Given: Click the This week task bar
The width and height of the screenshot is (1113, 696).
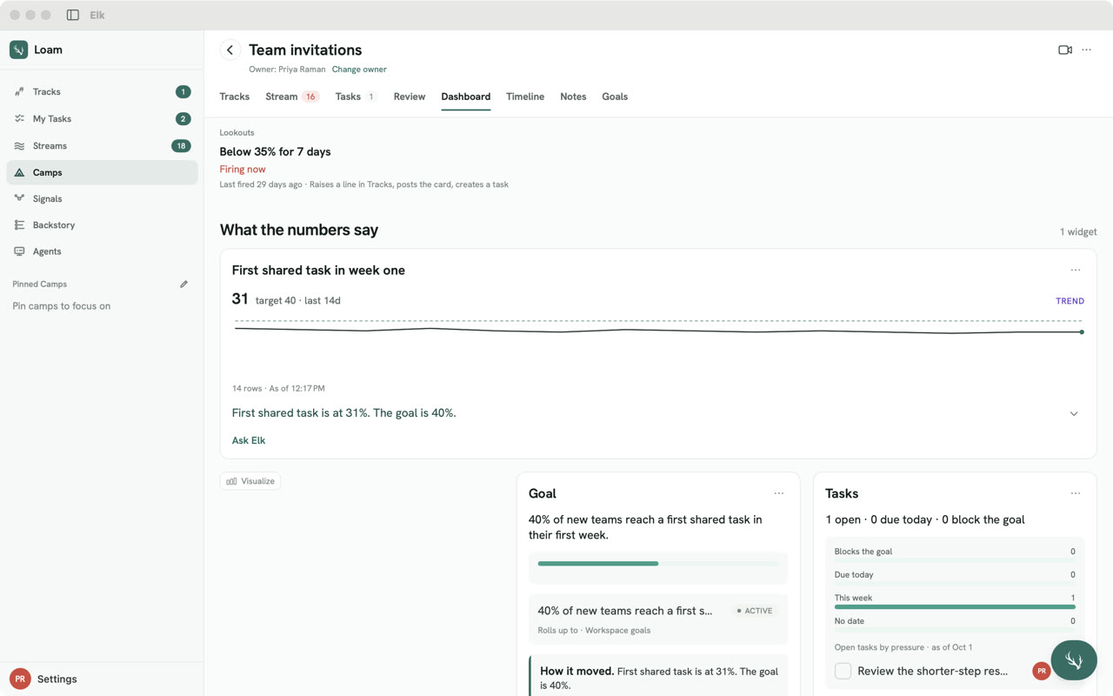Looking at the screenshot, I should pyautogui.click(x=955, y=606).
